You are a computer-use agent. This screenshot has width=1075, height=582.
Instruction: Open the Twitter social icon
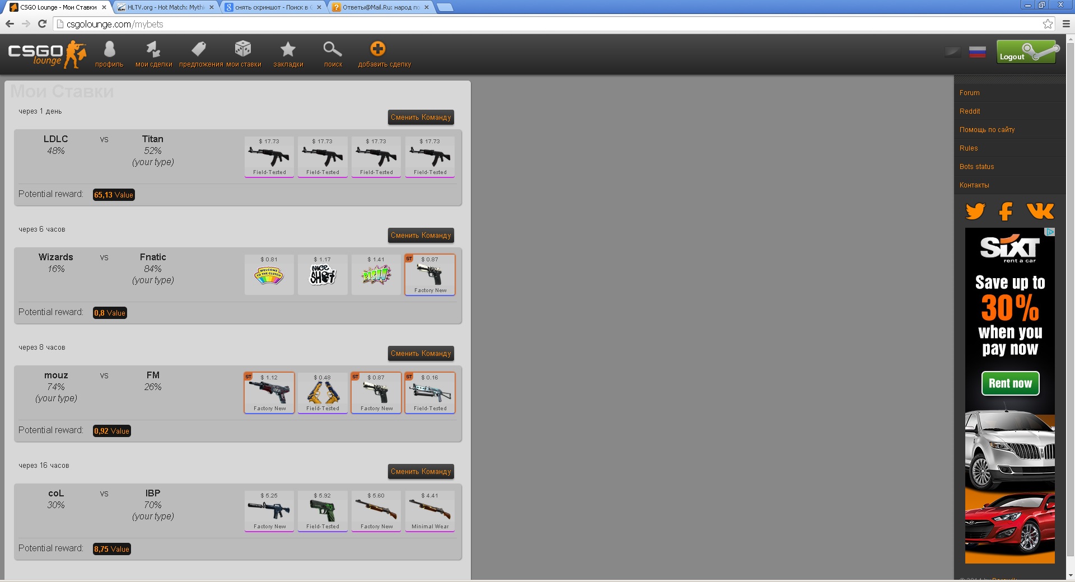tap(975, 211)
